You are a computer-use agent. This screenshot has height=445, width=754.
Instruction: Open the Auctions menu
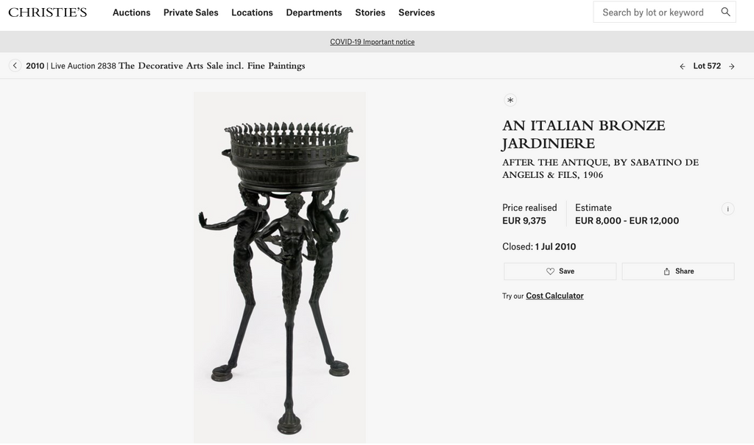click(131, 13)
